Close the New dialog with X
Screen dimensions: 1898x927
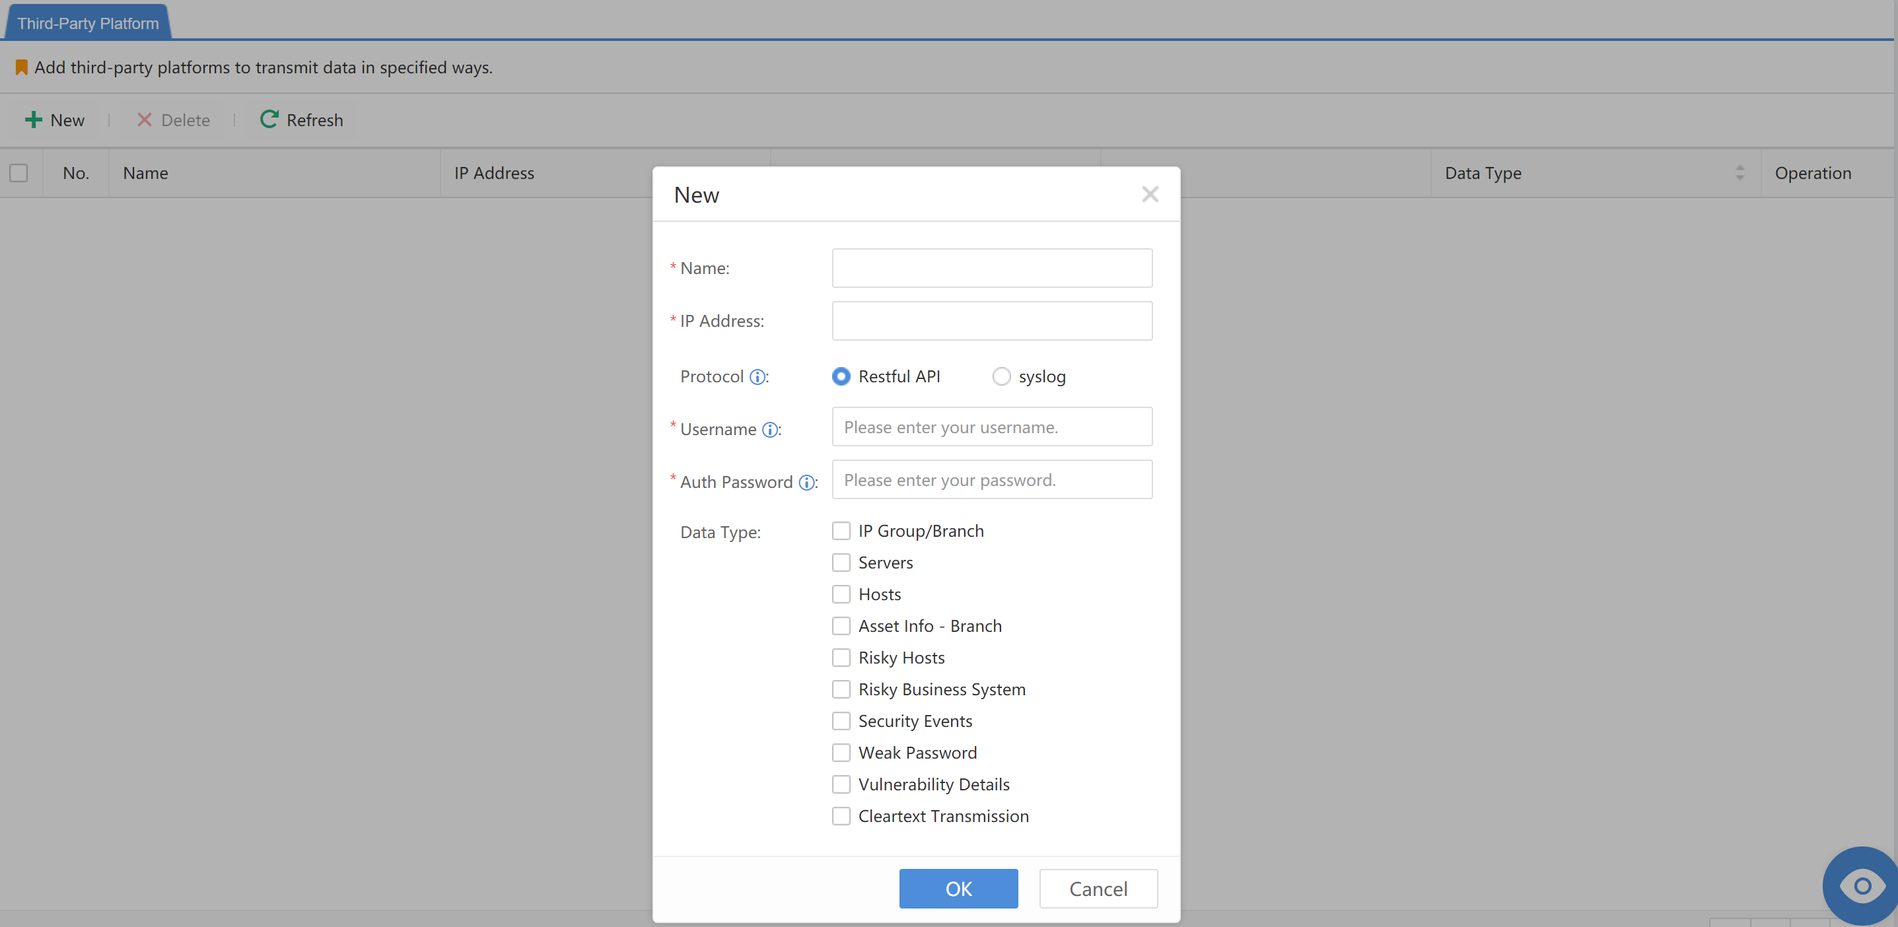[1149, 195]
